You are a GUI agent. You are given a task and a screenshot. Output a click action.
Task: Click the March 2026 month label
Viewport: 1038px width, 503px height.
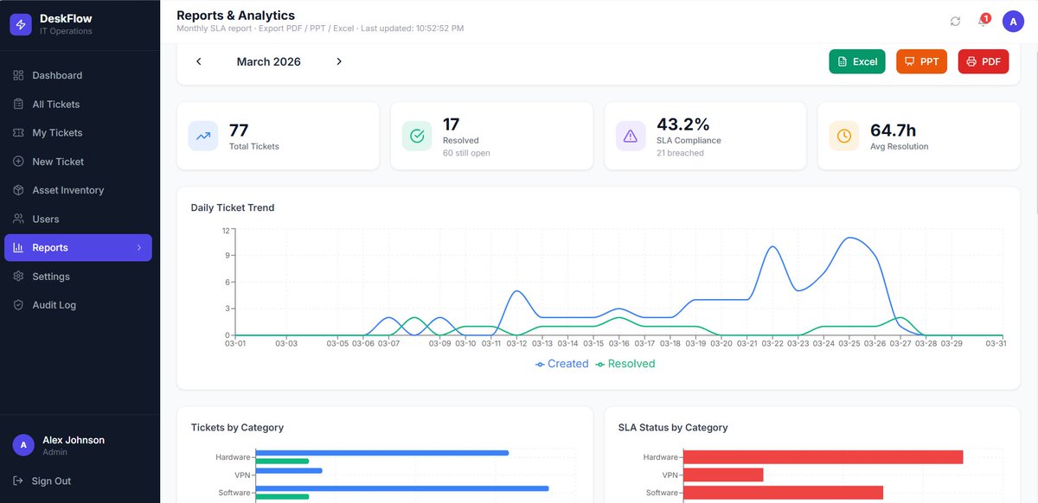(x=269, y=61)
